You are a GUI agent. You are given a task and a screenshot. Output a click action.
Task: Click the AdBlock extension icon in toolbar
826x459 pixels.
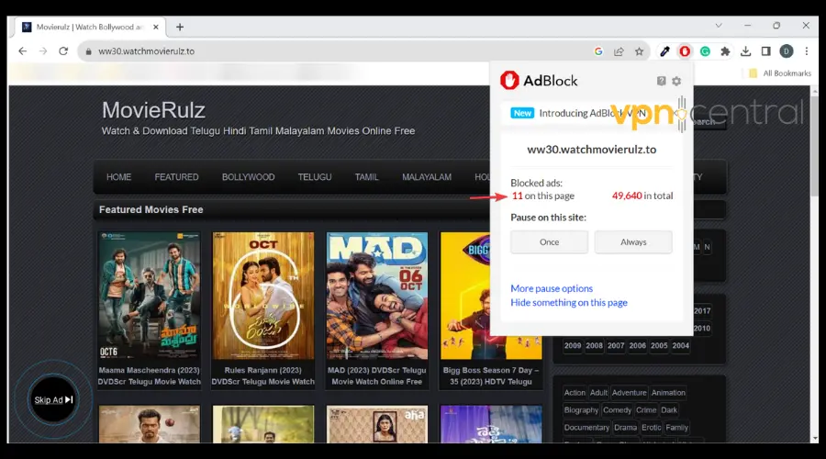(x=685, y=51)
